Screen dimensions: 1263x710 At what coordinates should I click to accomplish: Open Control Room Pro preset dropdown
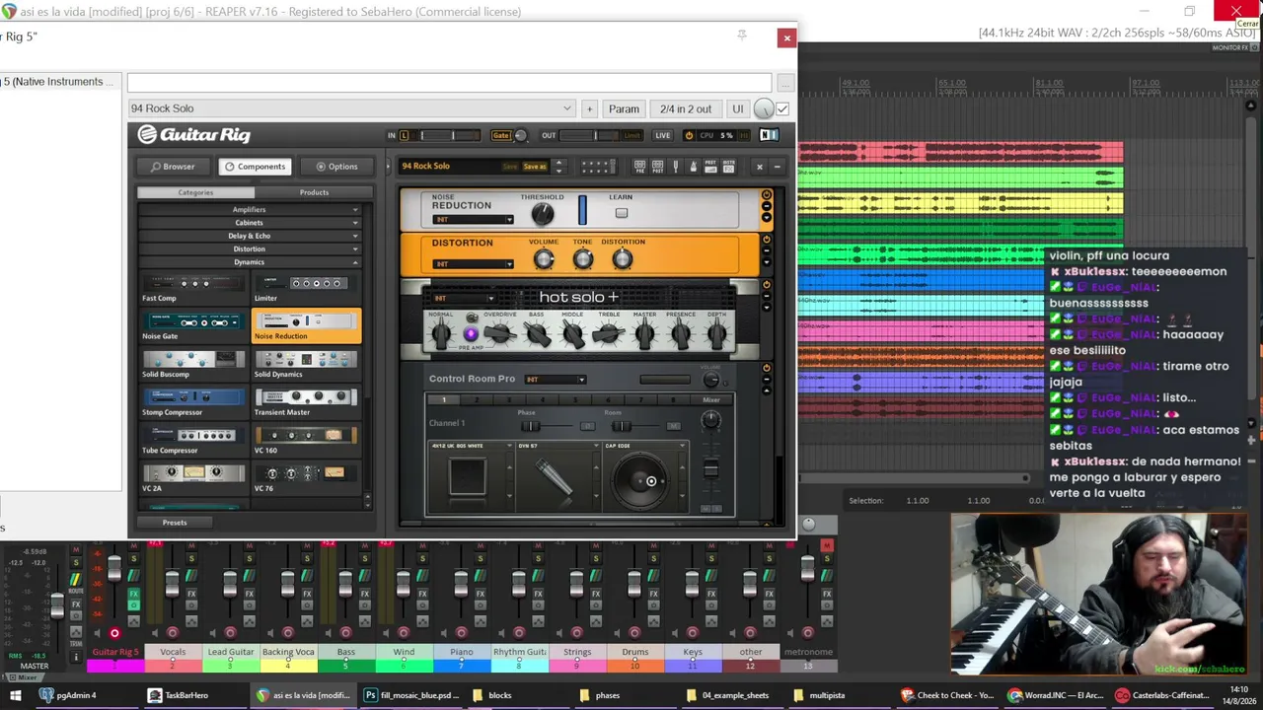tap(556, 380)
